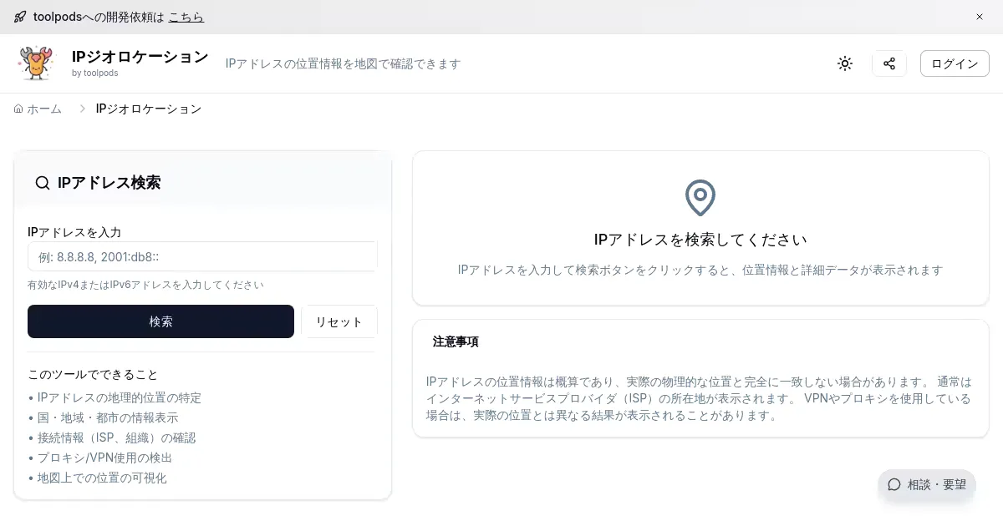Click the 'by toolpods' text under the title
Viewport: 1003px width, 526px height.
click(95, 73)
